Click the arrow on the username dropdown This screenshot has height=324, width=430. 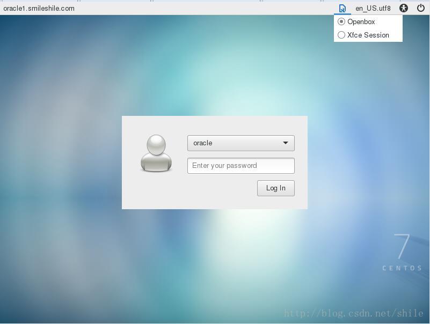(286, 143)
